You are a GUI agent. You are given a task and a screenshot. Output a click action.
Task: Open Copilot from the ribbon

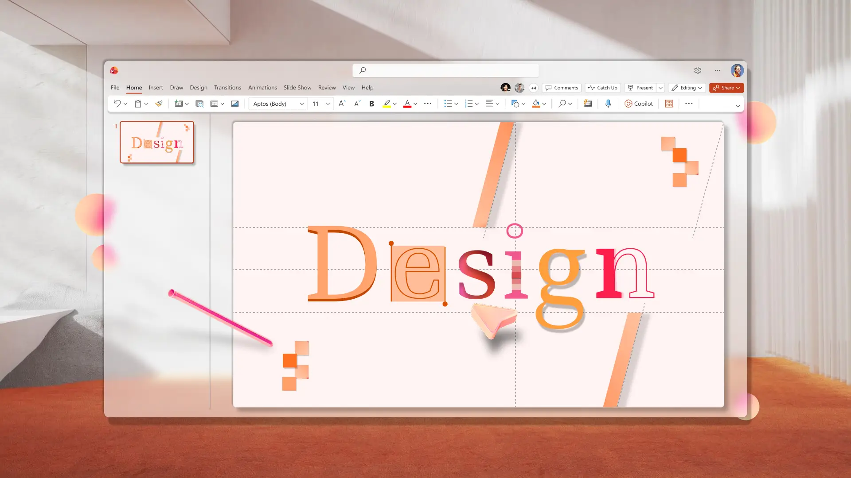pyautogui.click(x=639, y=104)
